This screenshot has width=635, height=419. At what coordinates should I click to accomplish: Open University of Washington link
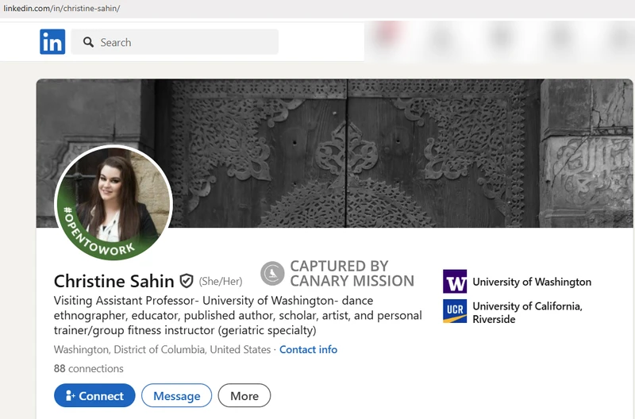coord(532,282)
